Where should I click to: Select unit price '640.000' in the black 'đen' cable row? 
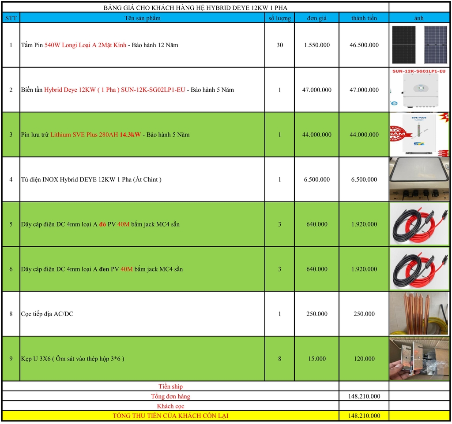pos(317,269)
